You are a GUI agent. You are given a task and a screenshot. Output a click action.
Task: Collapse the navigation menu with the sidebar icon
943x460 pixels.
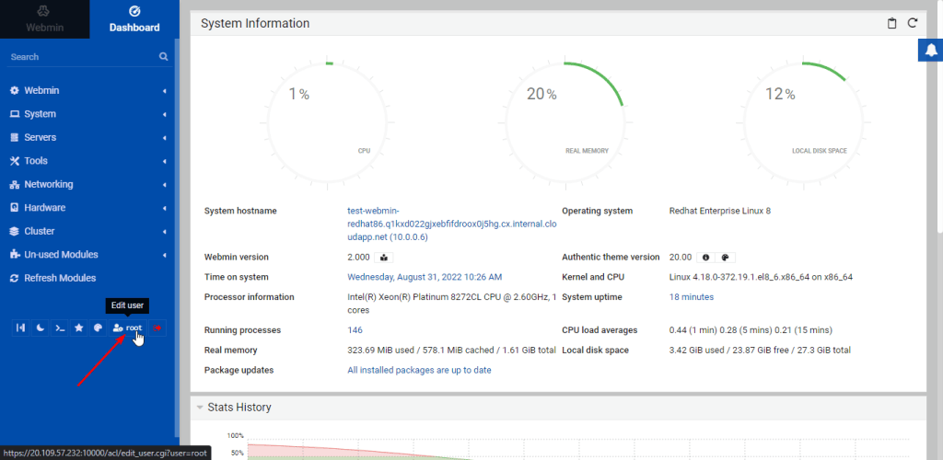pyautogui.click(x=21, y=328)
